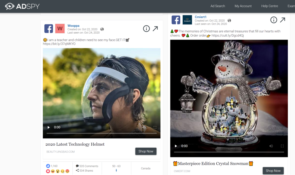
Task: Click the Cmiert1 page avatar
Action: (x=187, y=20)
